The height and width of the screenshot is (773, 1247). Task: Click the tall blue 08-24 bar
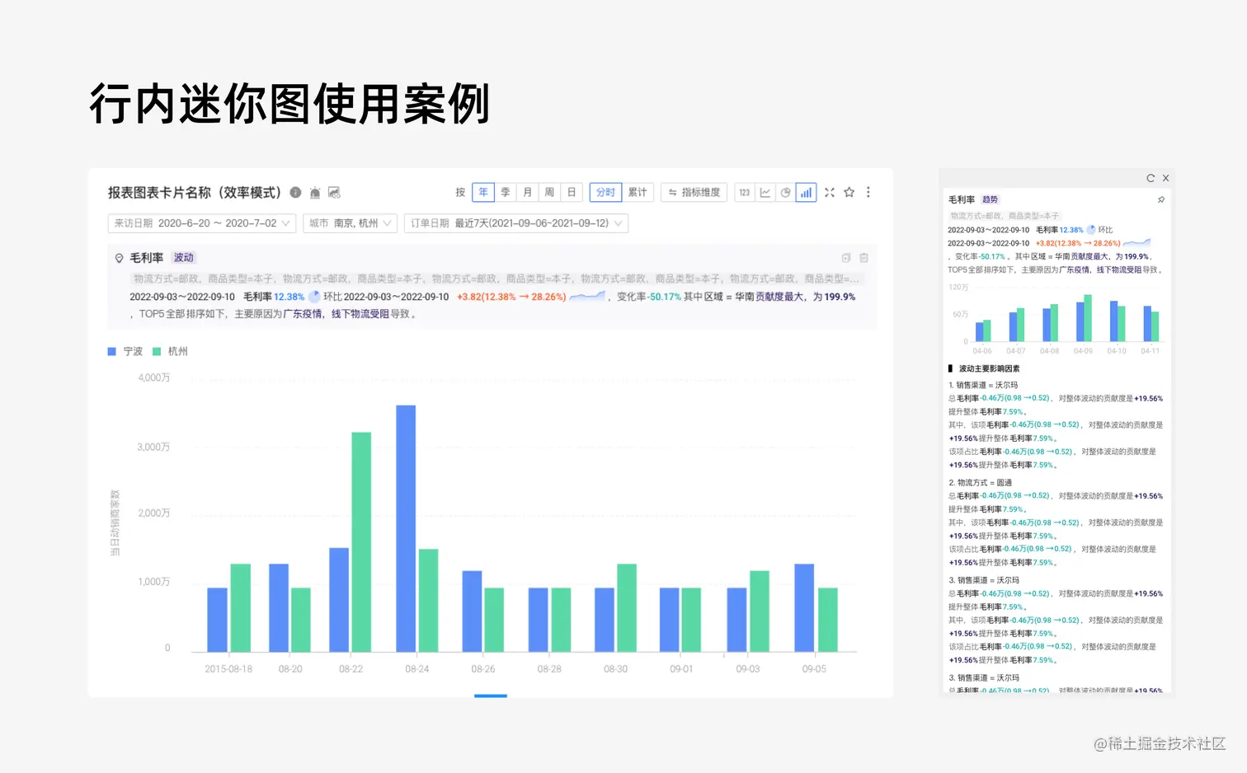coord(406,528)
